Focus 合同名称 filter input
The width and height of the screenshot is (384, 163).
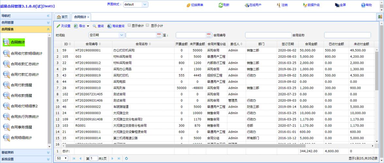pos(347,35)
